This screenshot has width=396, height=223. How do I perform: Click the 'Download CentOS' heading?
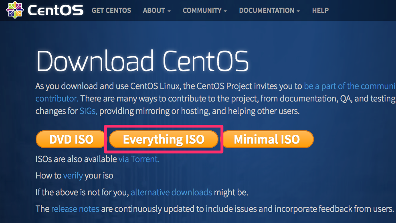pos(143,61)
